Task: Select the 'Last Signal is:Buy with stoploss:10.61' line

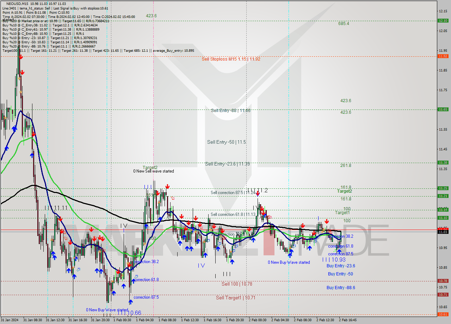Action: [81, 8]
